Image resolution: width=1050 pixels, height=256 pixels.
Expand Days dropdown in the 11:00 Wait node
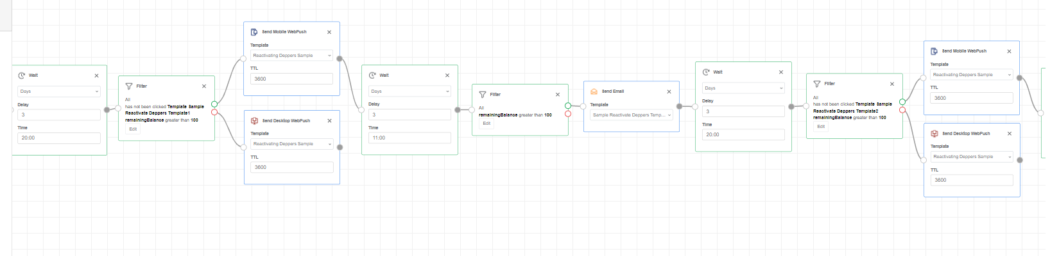click(409, 92)
